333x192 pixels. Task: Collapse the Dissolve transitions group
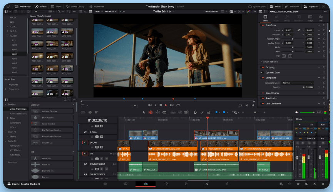(x=73, y=105)
